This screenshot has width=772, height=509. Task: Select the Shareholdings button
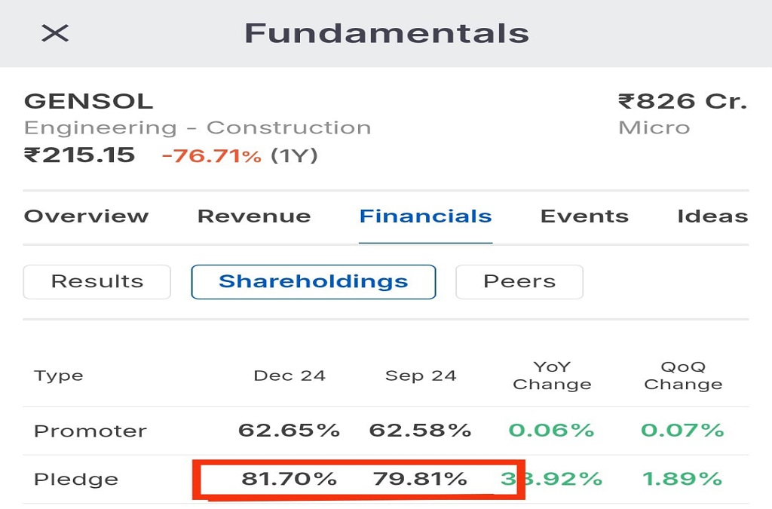[313, 281]
